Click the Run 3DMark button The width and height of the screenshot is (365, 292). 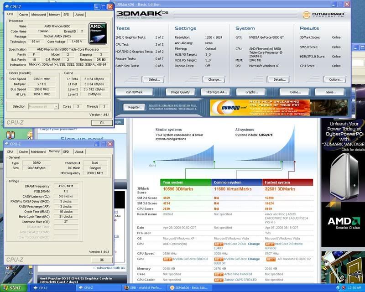(x=133, y=92)
